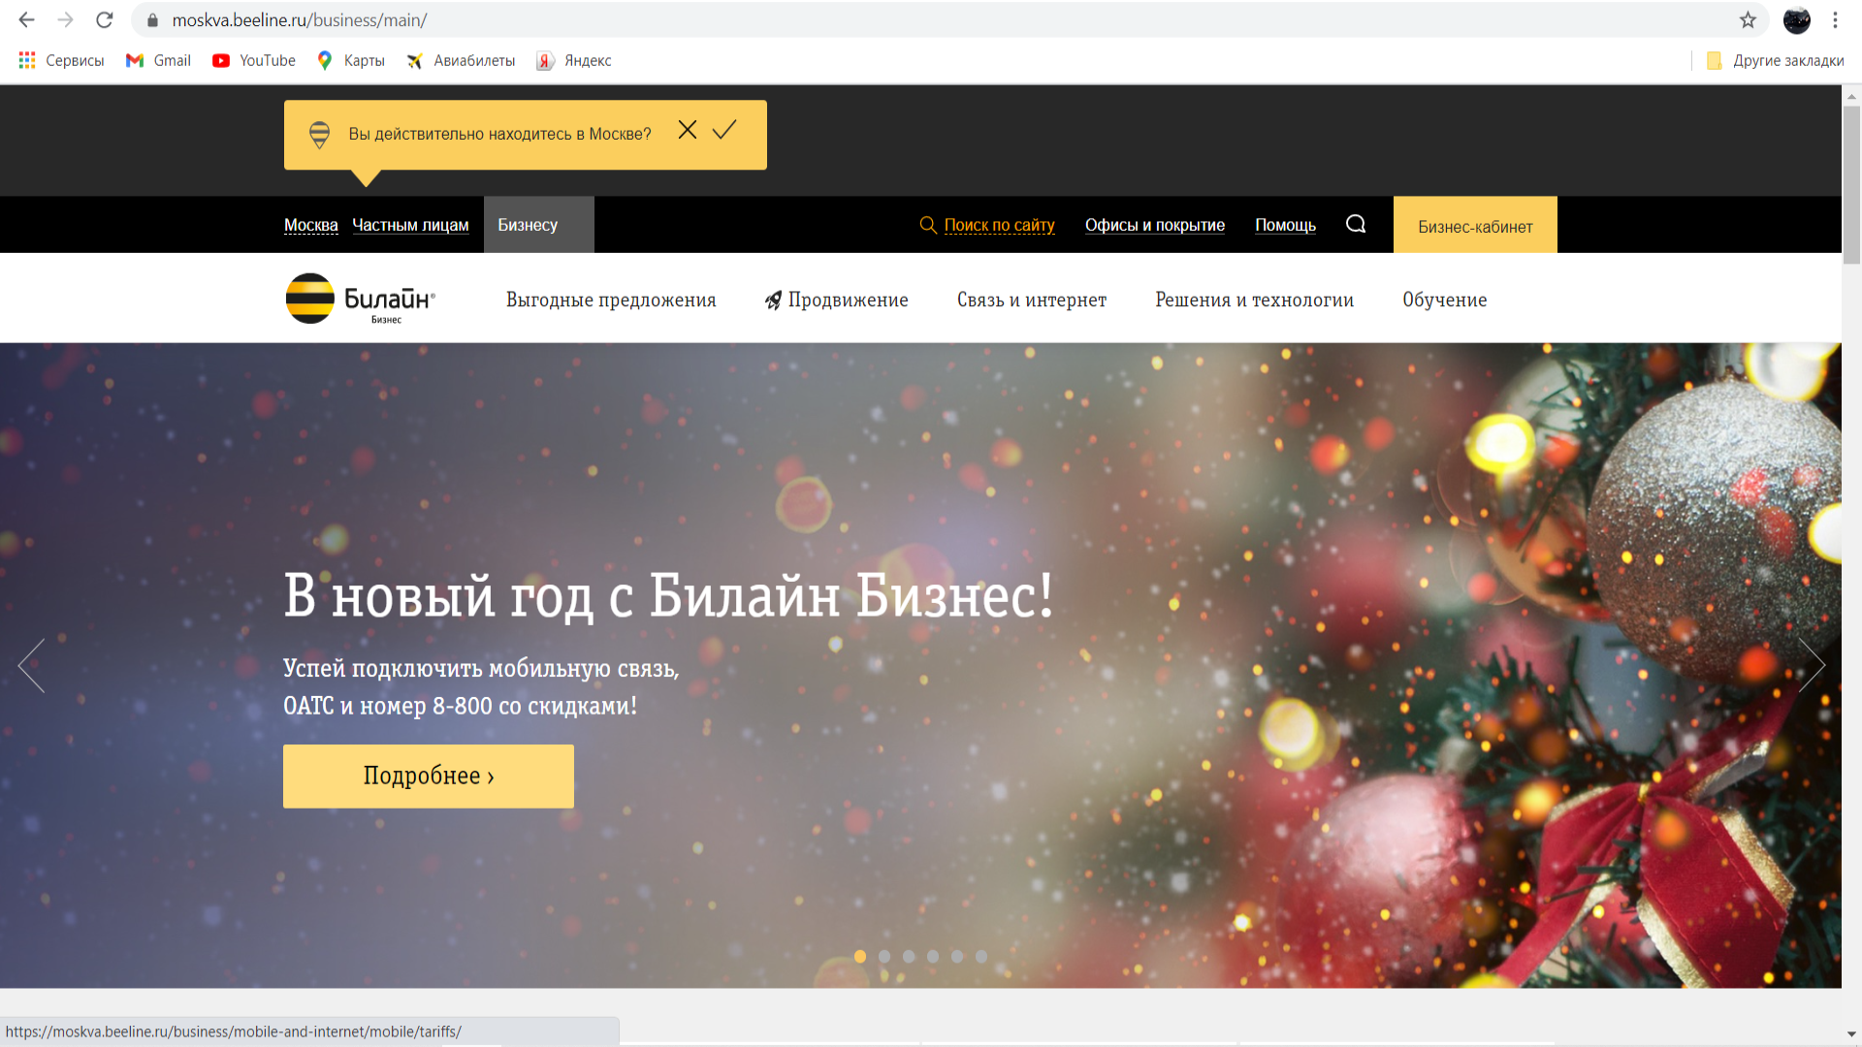Click the scrollbar up arrow
Screen dimensions: 1862x1047
click(1851, 96)
